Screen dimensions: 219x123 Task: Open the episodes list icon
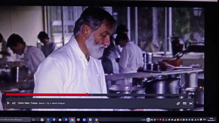tap(178, 103)
